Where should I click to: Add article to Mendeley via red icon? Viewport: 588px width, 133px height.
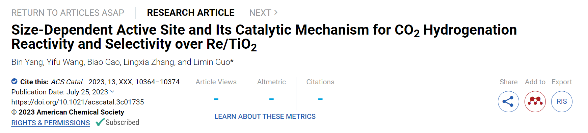point(535,101)
